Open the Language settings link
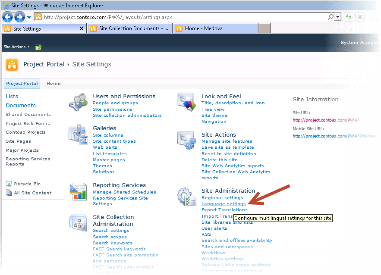The image size is (381, 275). coord(223,204)
